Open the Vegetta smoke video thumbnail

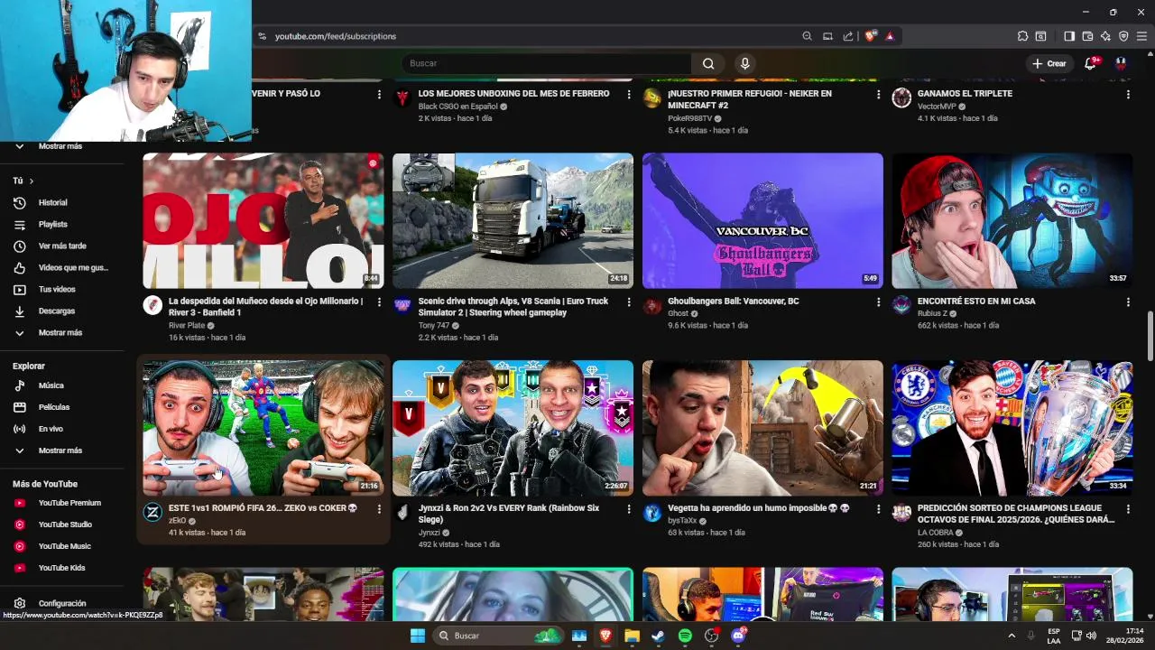[x=762, y=428]
